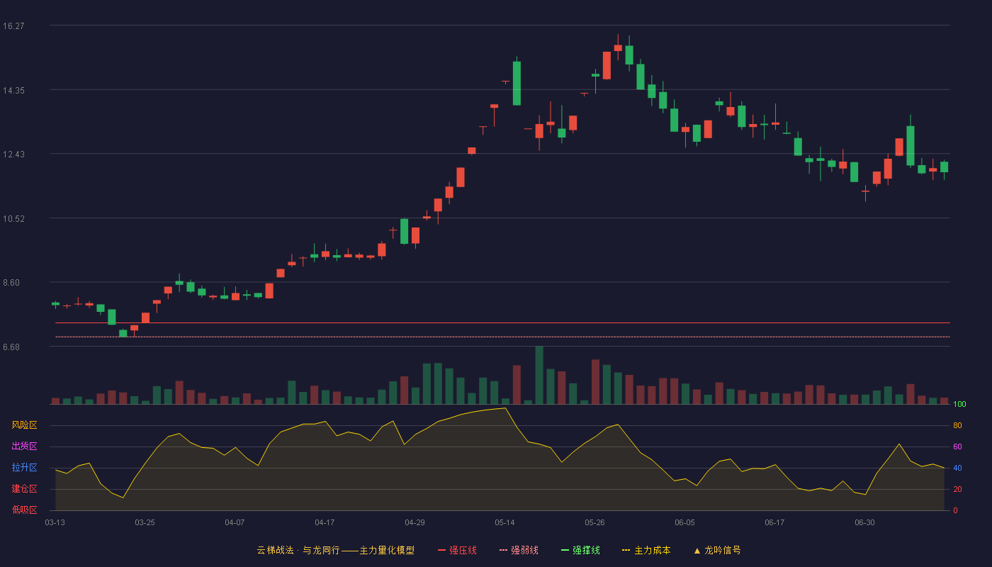Image resolution: width=992 pixels, height=567 pixels.
Task: Click the 05-14 date label
Action: coord(505,522)
